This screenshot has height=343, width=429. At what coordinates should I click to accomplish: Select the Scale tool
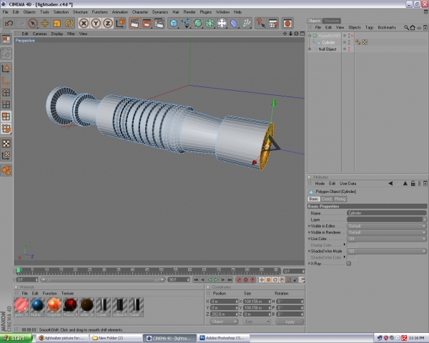point(57,24)
